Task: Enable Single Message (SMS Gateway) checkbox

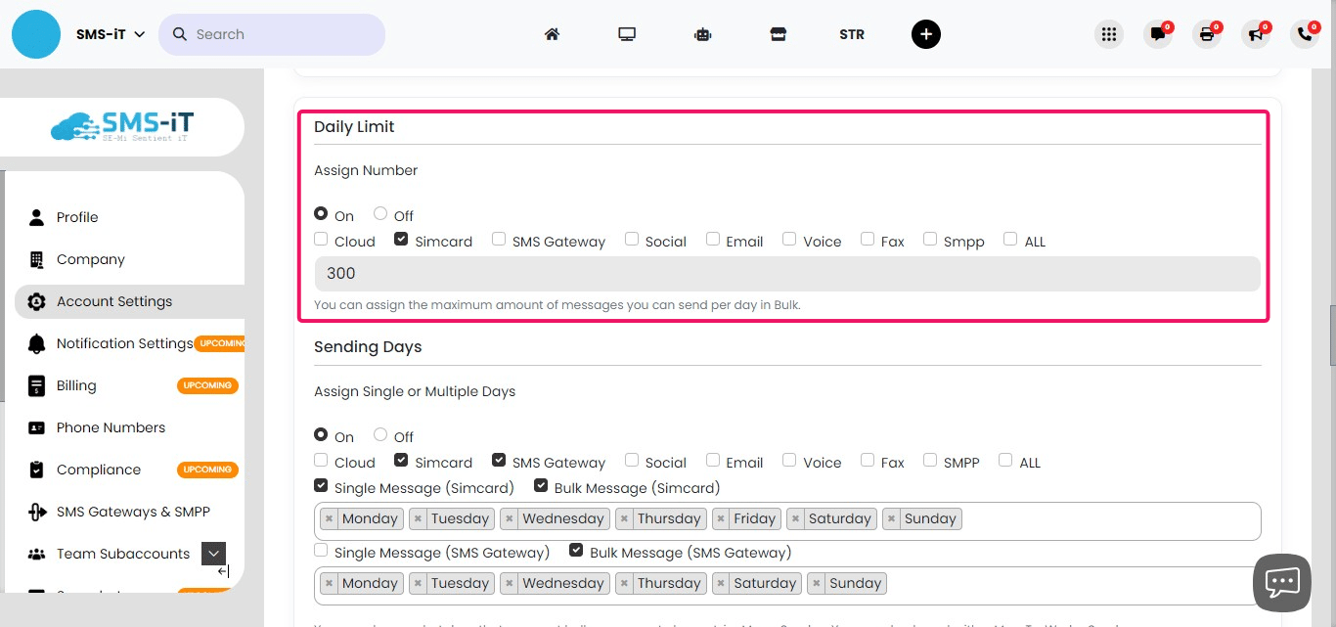Action: (x=321, y=549)
